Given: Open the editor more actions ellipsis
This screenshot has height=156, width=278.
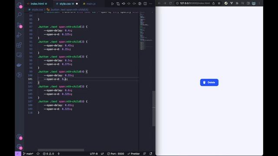Looking at the screenshot, I should coord(151,4).
